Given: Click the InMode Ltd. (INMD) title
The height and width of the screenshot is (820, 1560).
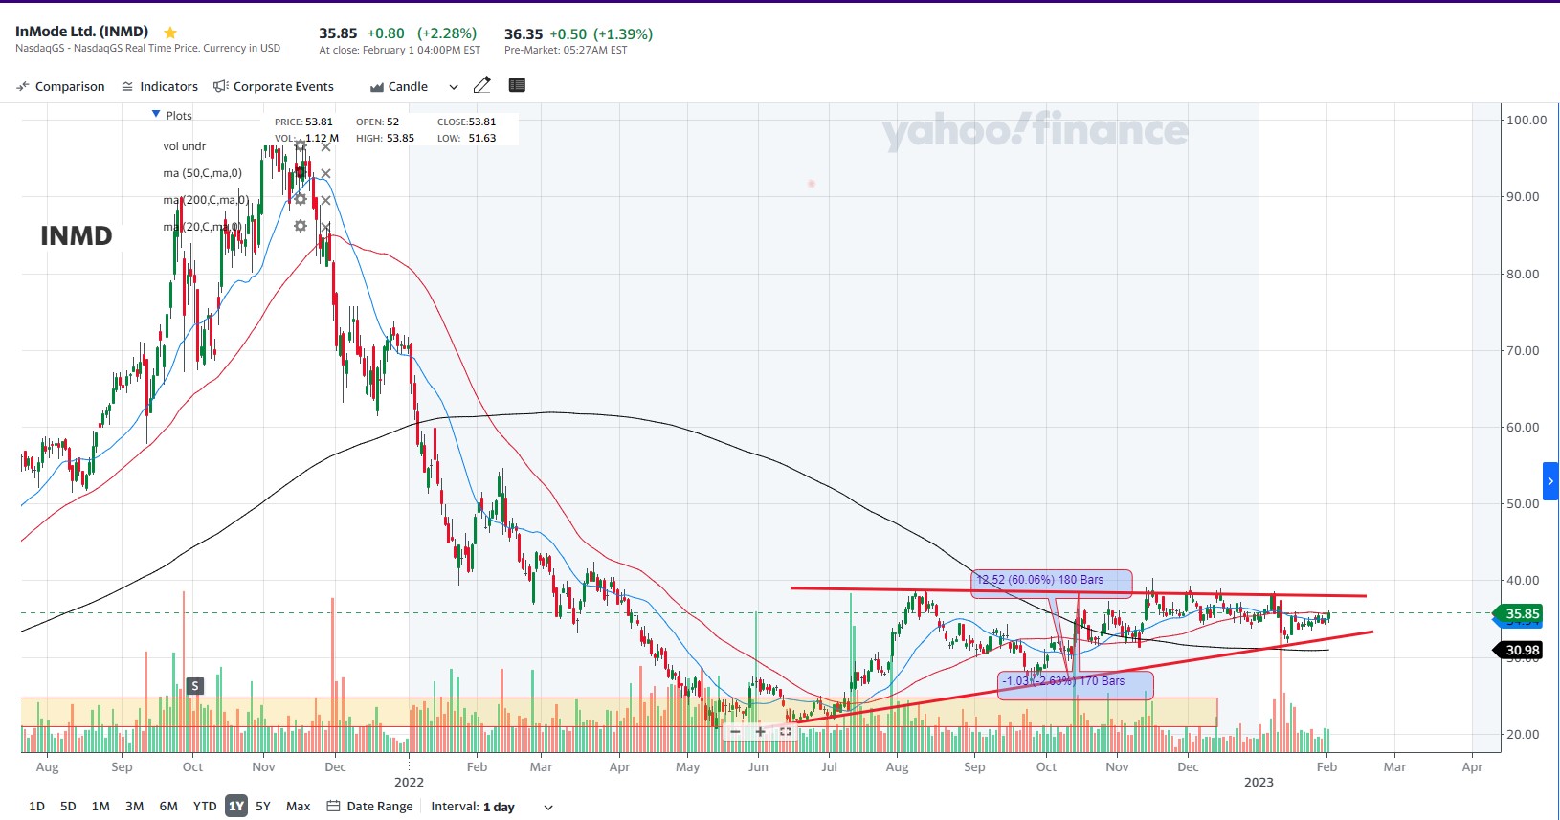Looking at the screenshot, I should pos(82,32).
